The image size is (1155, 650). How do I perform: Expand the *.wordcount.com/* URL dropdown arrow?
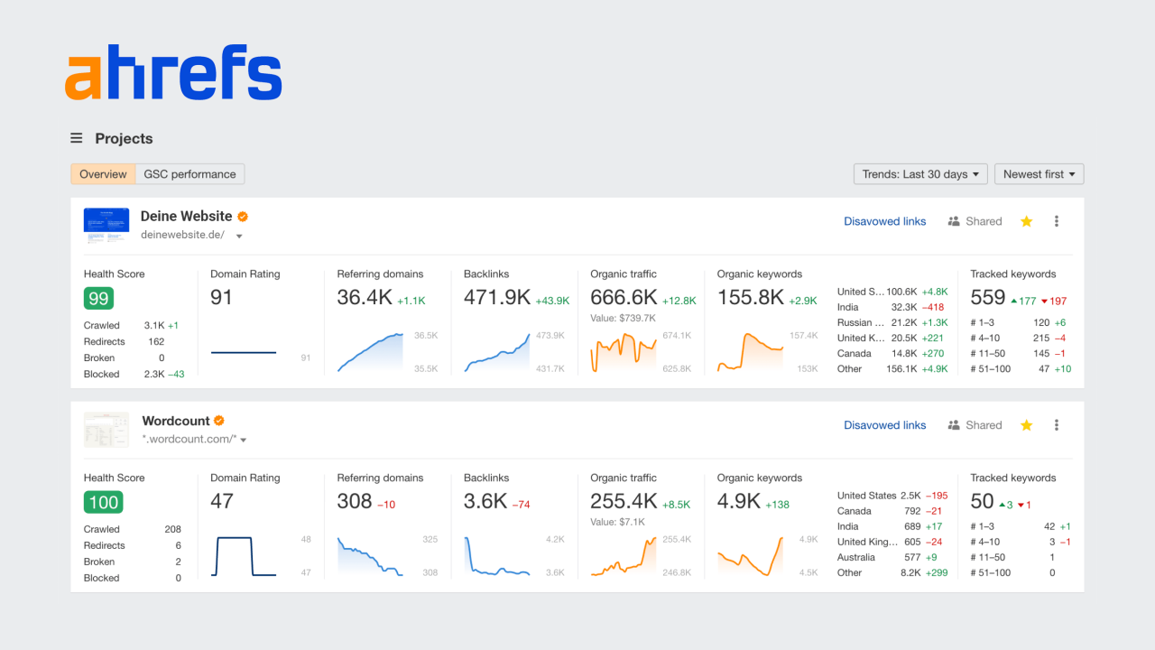244,441
